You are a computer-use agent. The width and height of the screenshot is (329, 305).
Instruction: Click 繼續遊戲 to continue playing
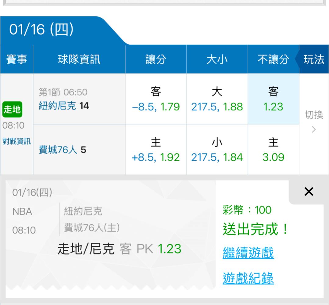point(248,253)
